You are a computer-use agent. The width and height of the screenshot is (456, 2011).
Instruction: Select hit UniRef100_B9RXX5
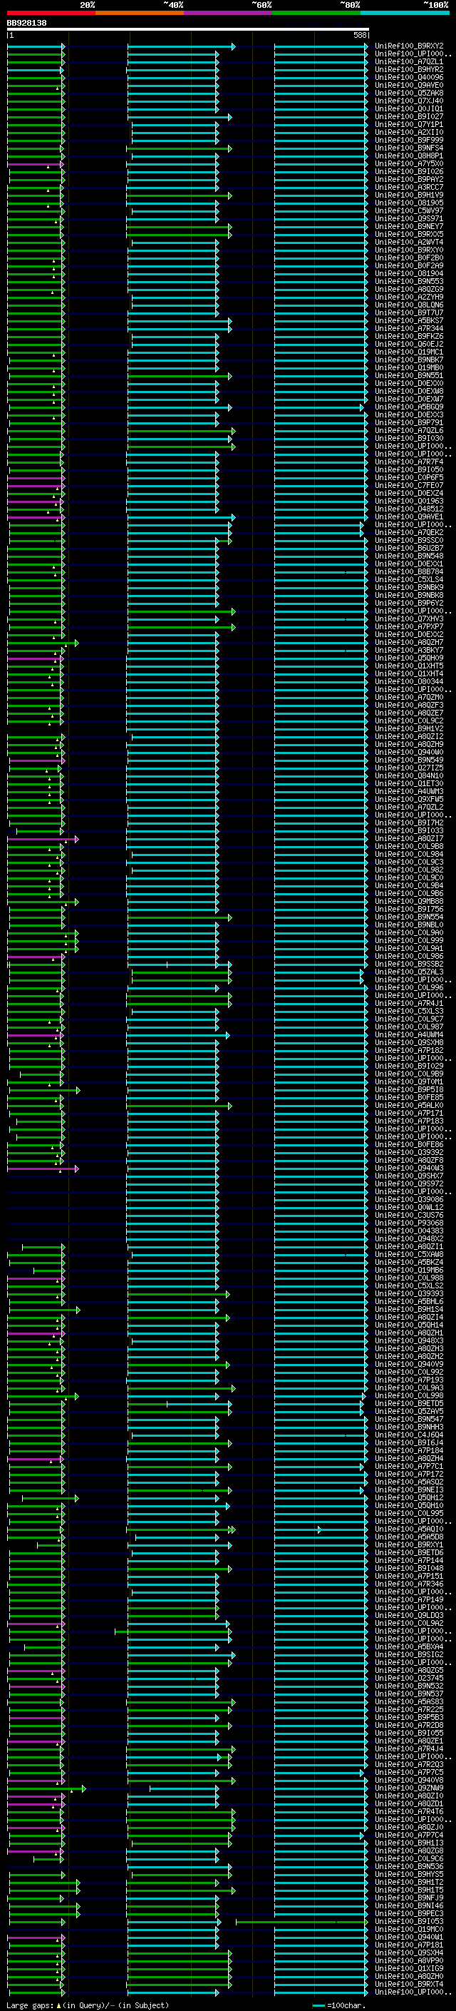(409, 234)
